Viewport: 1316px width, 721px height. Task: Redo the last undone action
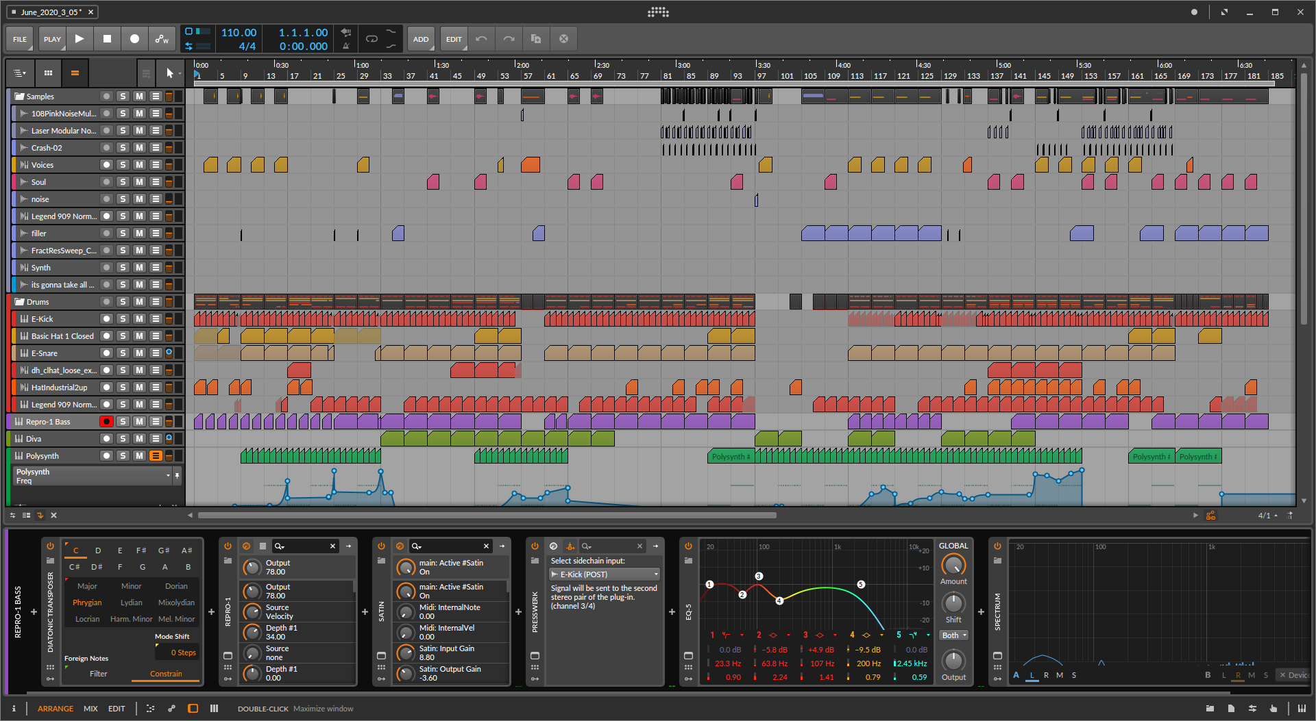click(509, 39)
